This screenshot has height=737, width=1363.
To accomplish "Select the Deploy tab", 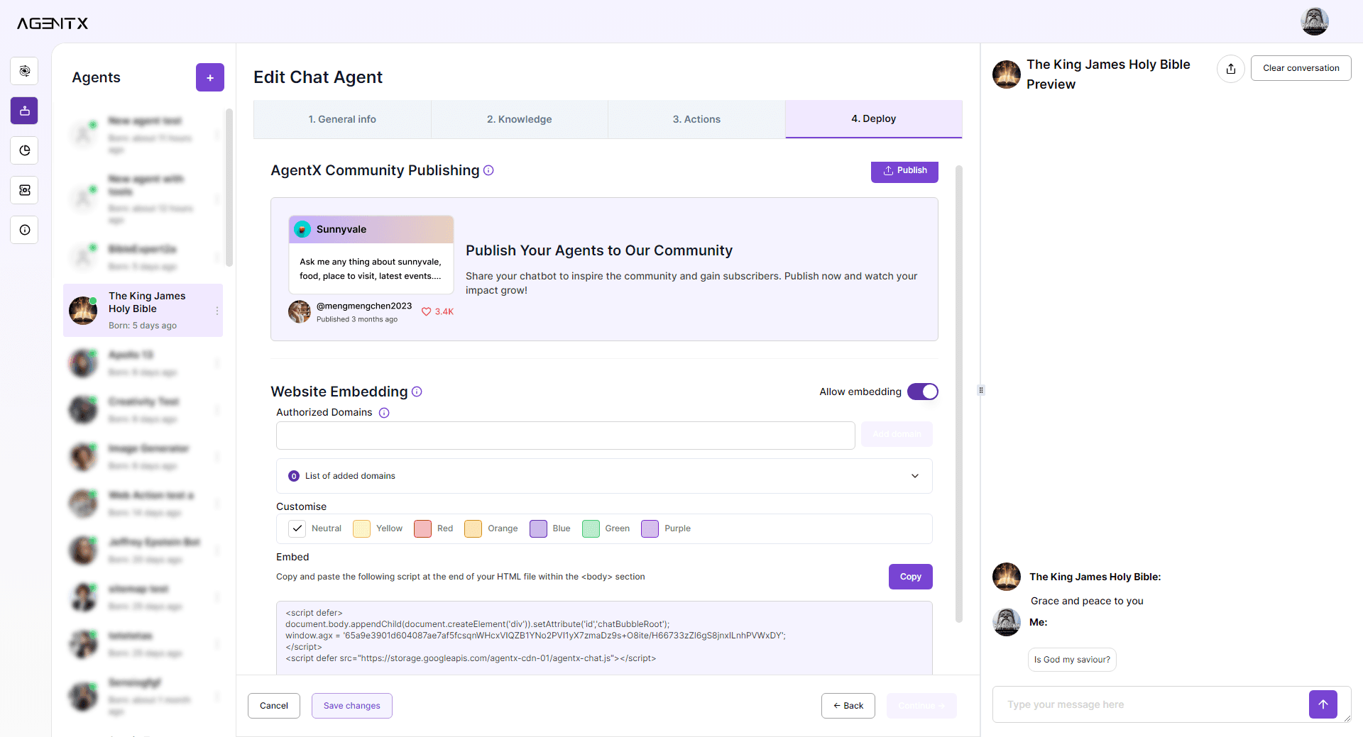I will point(874,118).
